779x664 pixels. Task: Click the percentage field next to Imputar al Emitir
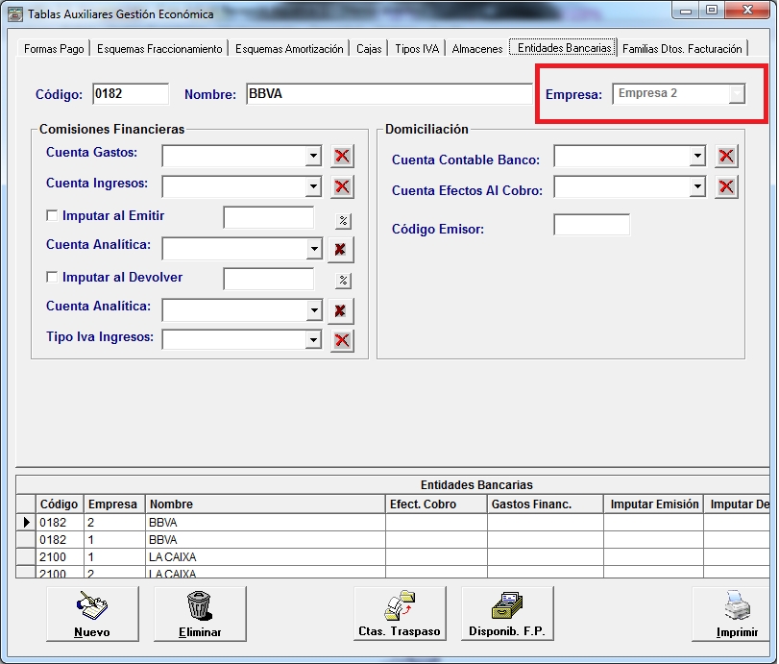[269, 217]
